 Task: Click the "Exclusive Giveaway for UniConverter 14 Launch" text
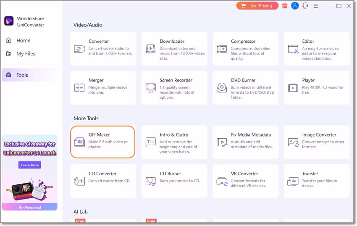coord(29,148)
